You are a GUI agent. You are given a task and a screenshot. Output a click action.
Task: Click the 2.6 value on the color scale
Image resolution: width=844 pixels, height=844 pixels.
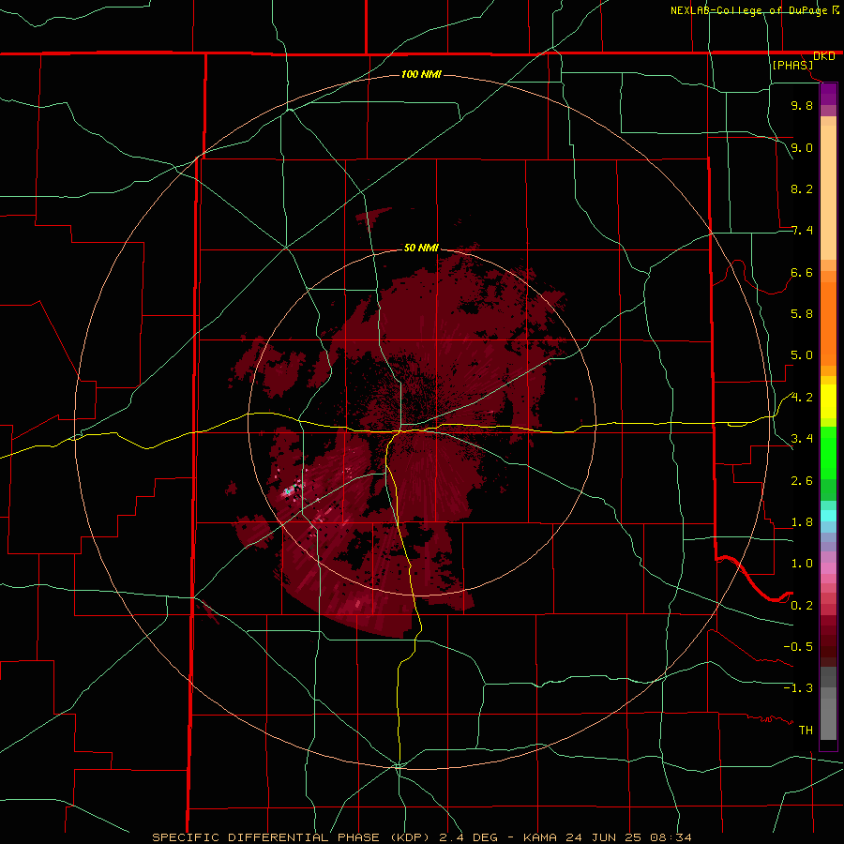[802, 481]
